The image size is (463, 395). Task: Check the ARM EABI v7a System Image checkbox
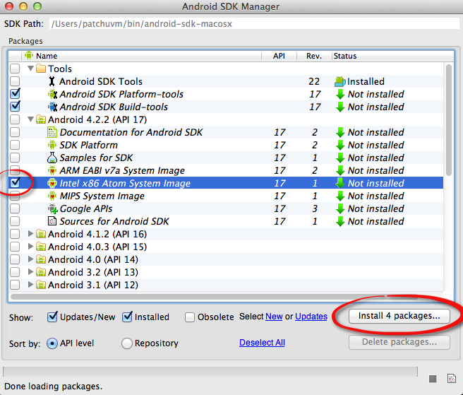tap(15, 170)
